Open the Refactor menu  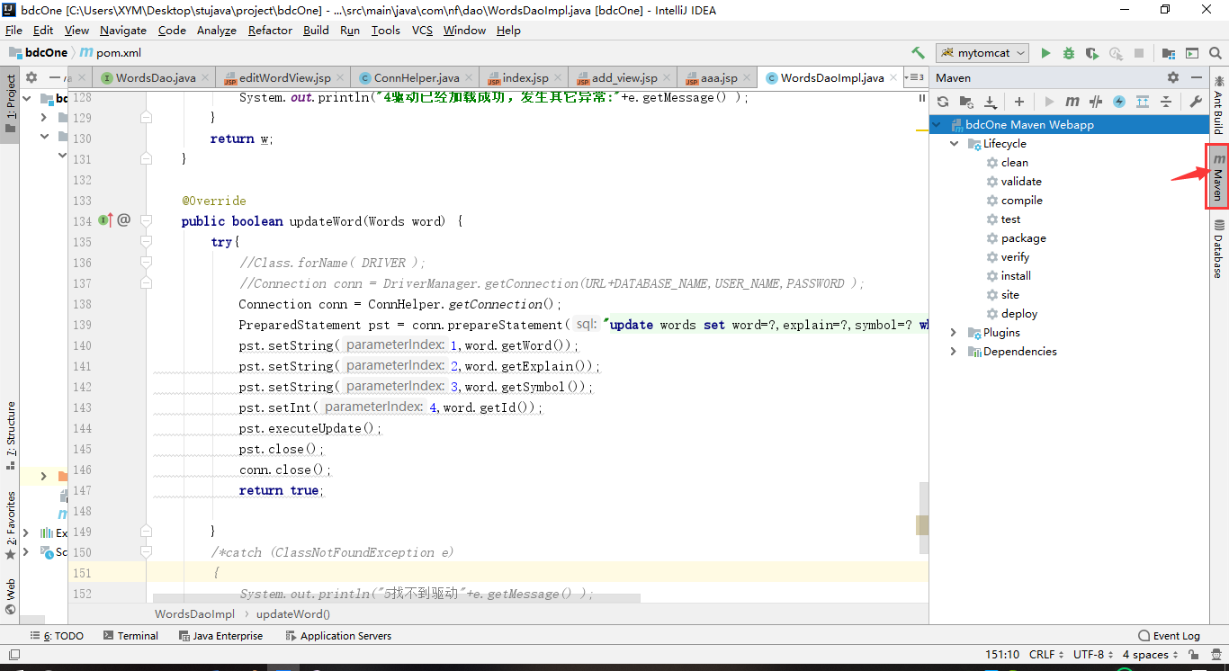coord(270,30)
